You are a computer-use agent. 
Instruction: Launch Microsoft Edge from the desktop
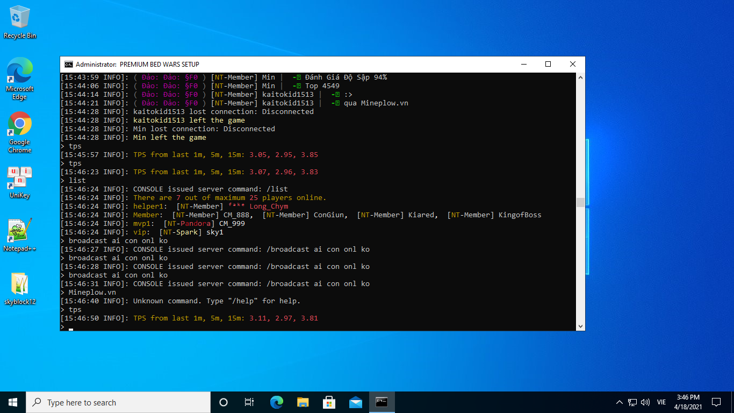tap(20, 78)
